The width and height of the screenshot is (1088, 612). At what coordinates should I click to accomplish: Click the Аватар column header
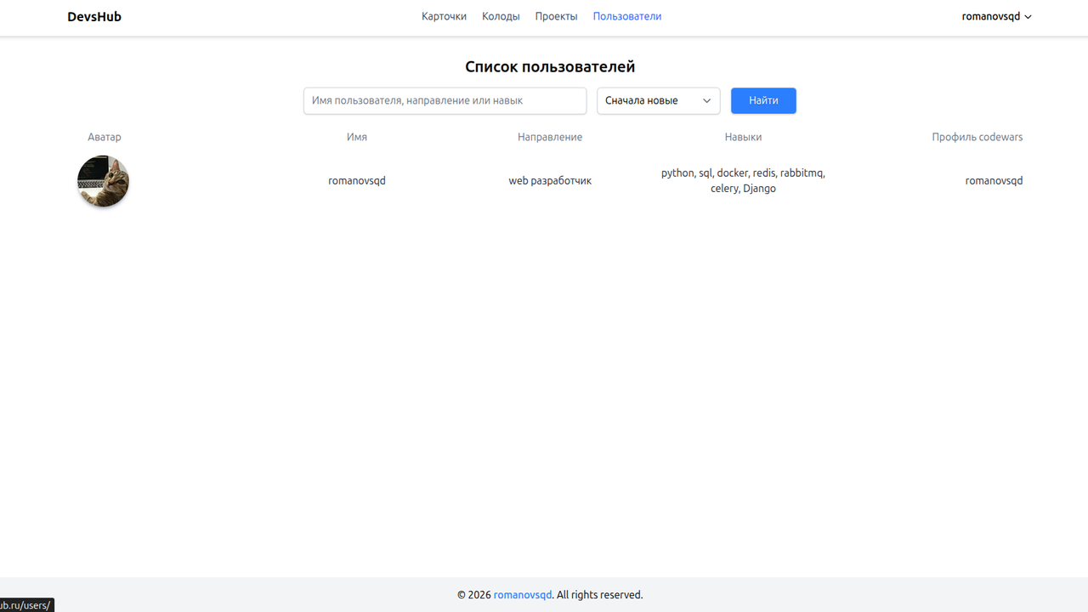click(104, 137)
